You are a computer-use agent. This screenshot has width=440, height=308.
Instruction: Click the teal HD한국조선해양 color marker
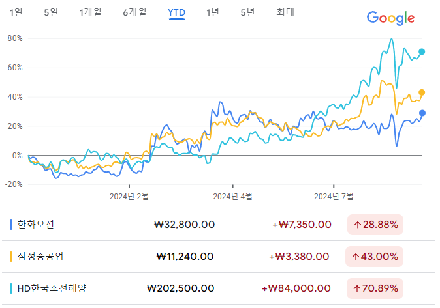click(11, 288)
